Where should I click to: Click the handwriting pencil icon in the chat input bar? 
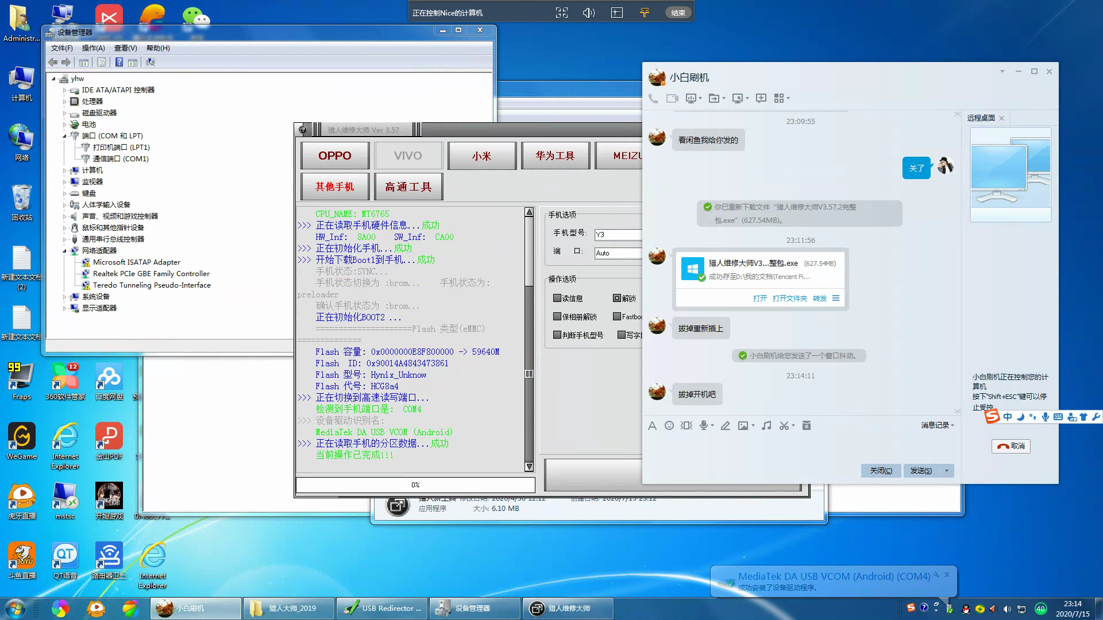click(726, 425)
